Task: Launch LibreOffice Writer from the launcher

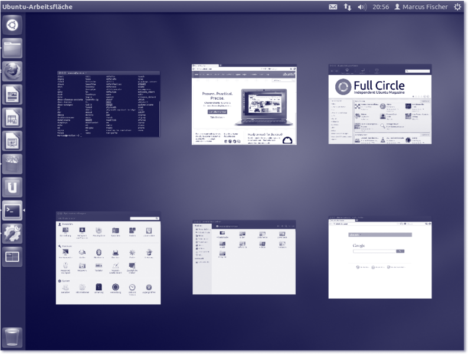Action: (12, 94)
